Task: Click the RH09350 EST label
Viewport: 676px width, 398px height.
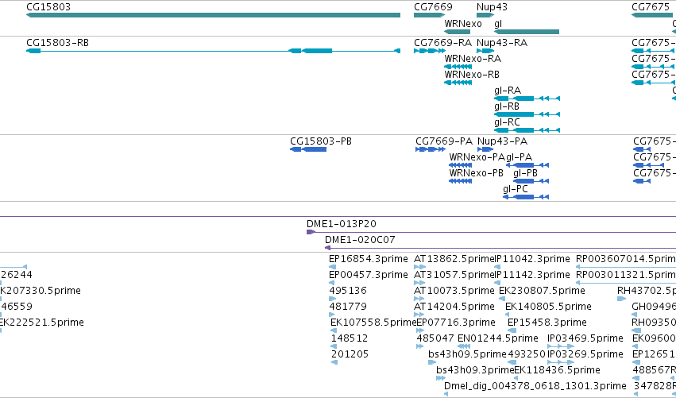Action: [654, 323]
